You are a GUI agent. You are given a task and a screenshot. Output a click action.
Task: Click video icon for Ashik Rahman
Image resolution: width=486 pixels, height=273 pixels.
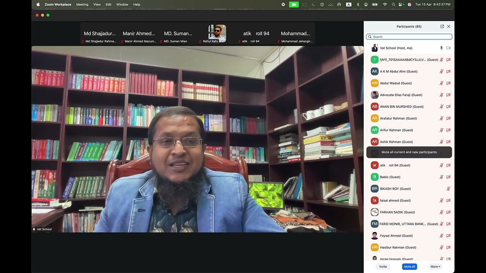pyautogui.click(x=448, y=142)
